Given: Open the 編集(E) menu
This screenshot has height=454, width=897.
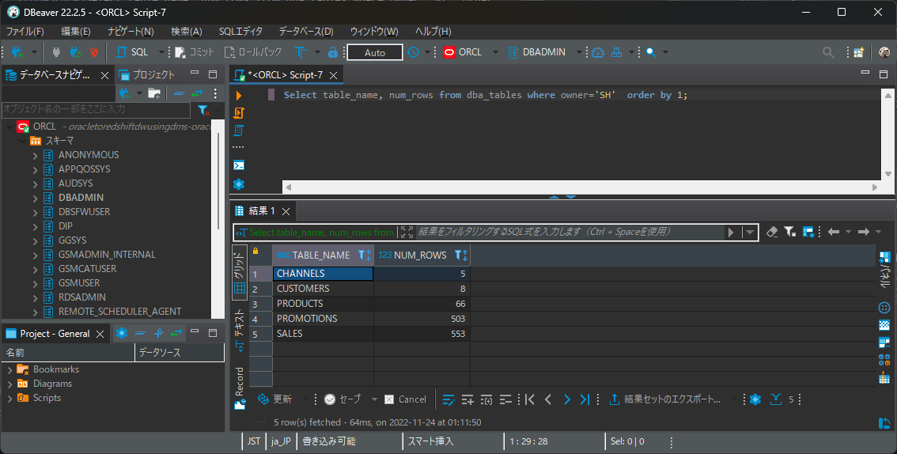Looking at the screenshot, I should pos(75,32).
